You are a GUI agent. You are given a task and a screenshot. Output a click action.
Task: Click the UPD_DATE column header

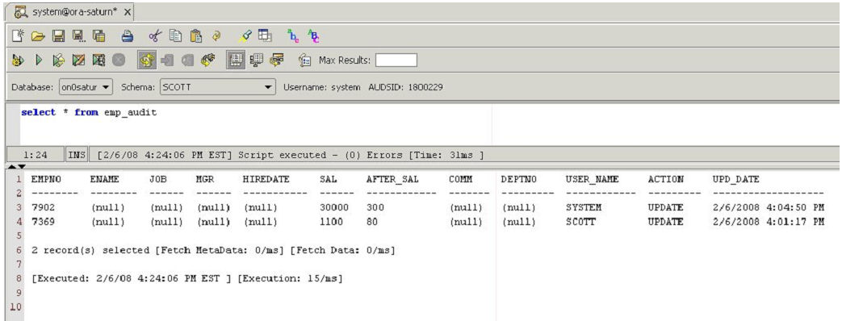coord(735,179)
